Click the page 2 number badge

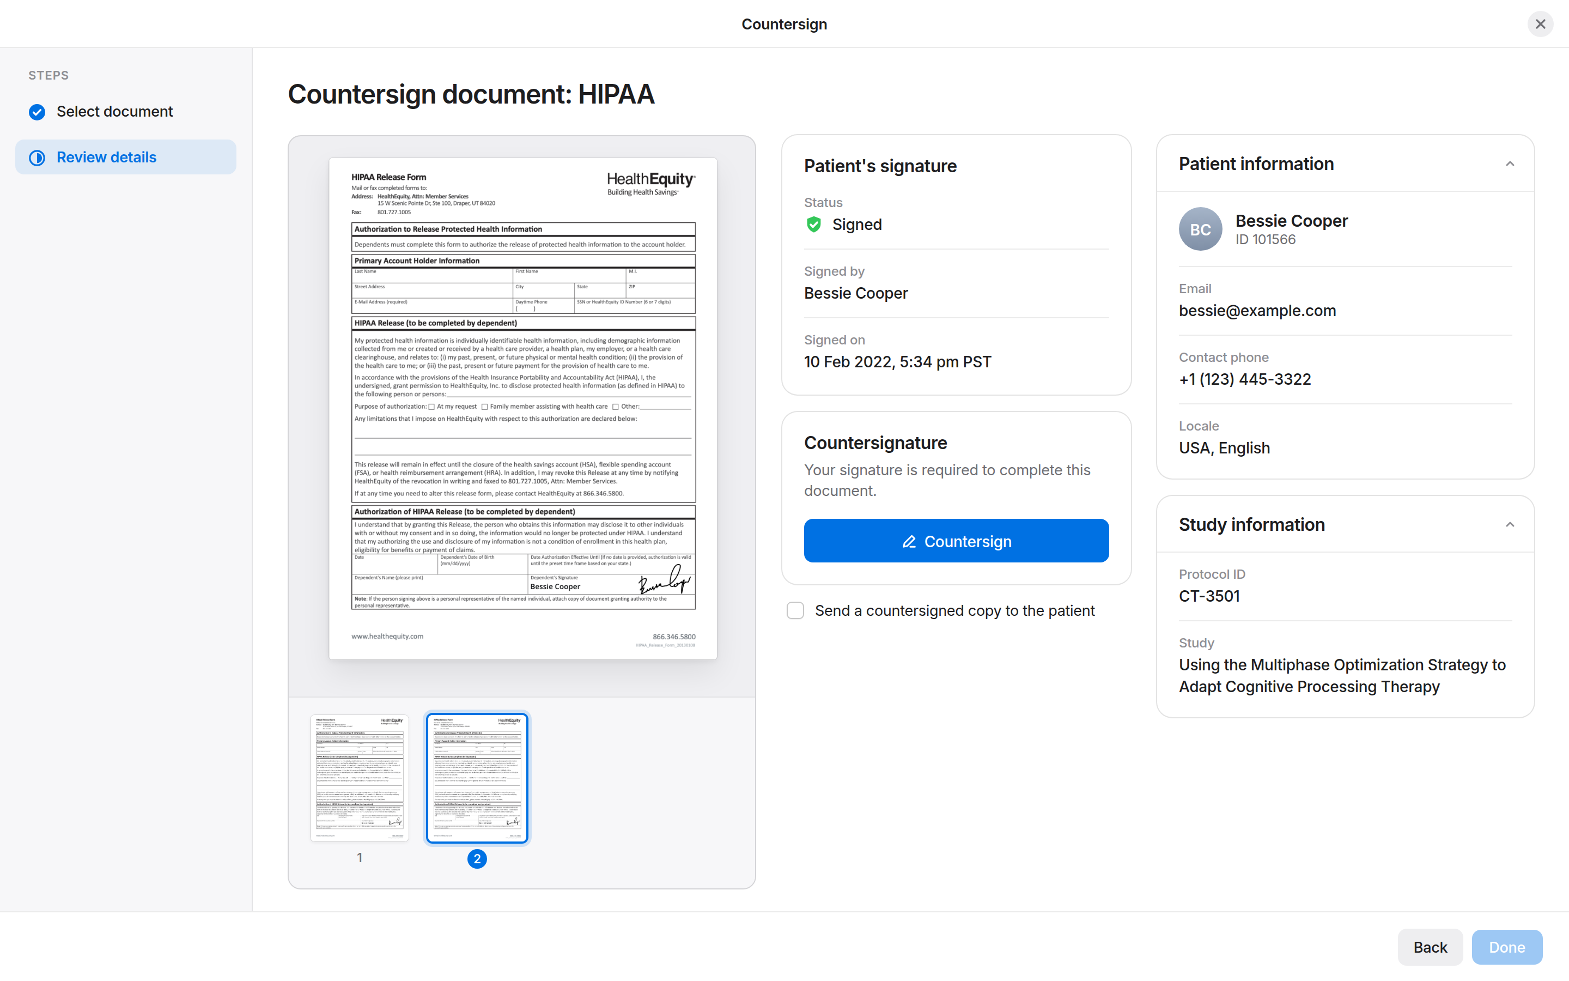[477, 858]
